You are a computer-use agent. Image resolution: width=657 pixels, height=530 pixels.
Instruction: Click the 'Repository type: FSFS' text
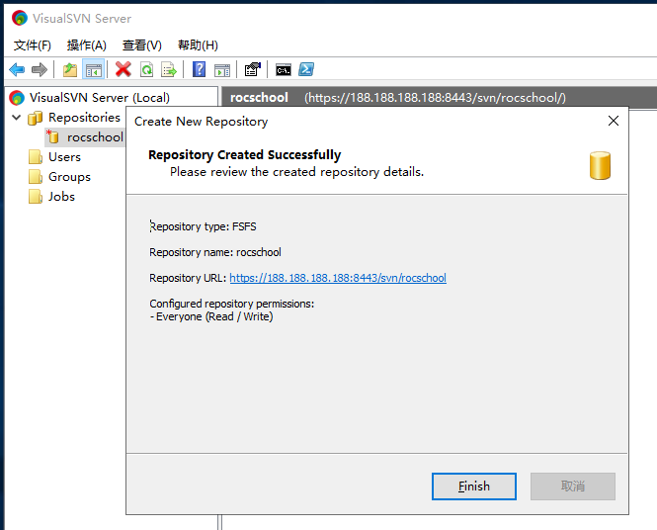coord(203,226)
